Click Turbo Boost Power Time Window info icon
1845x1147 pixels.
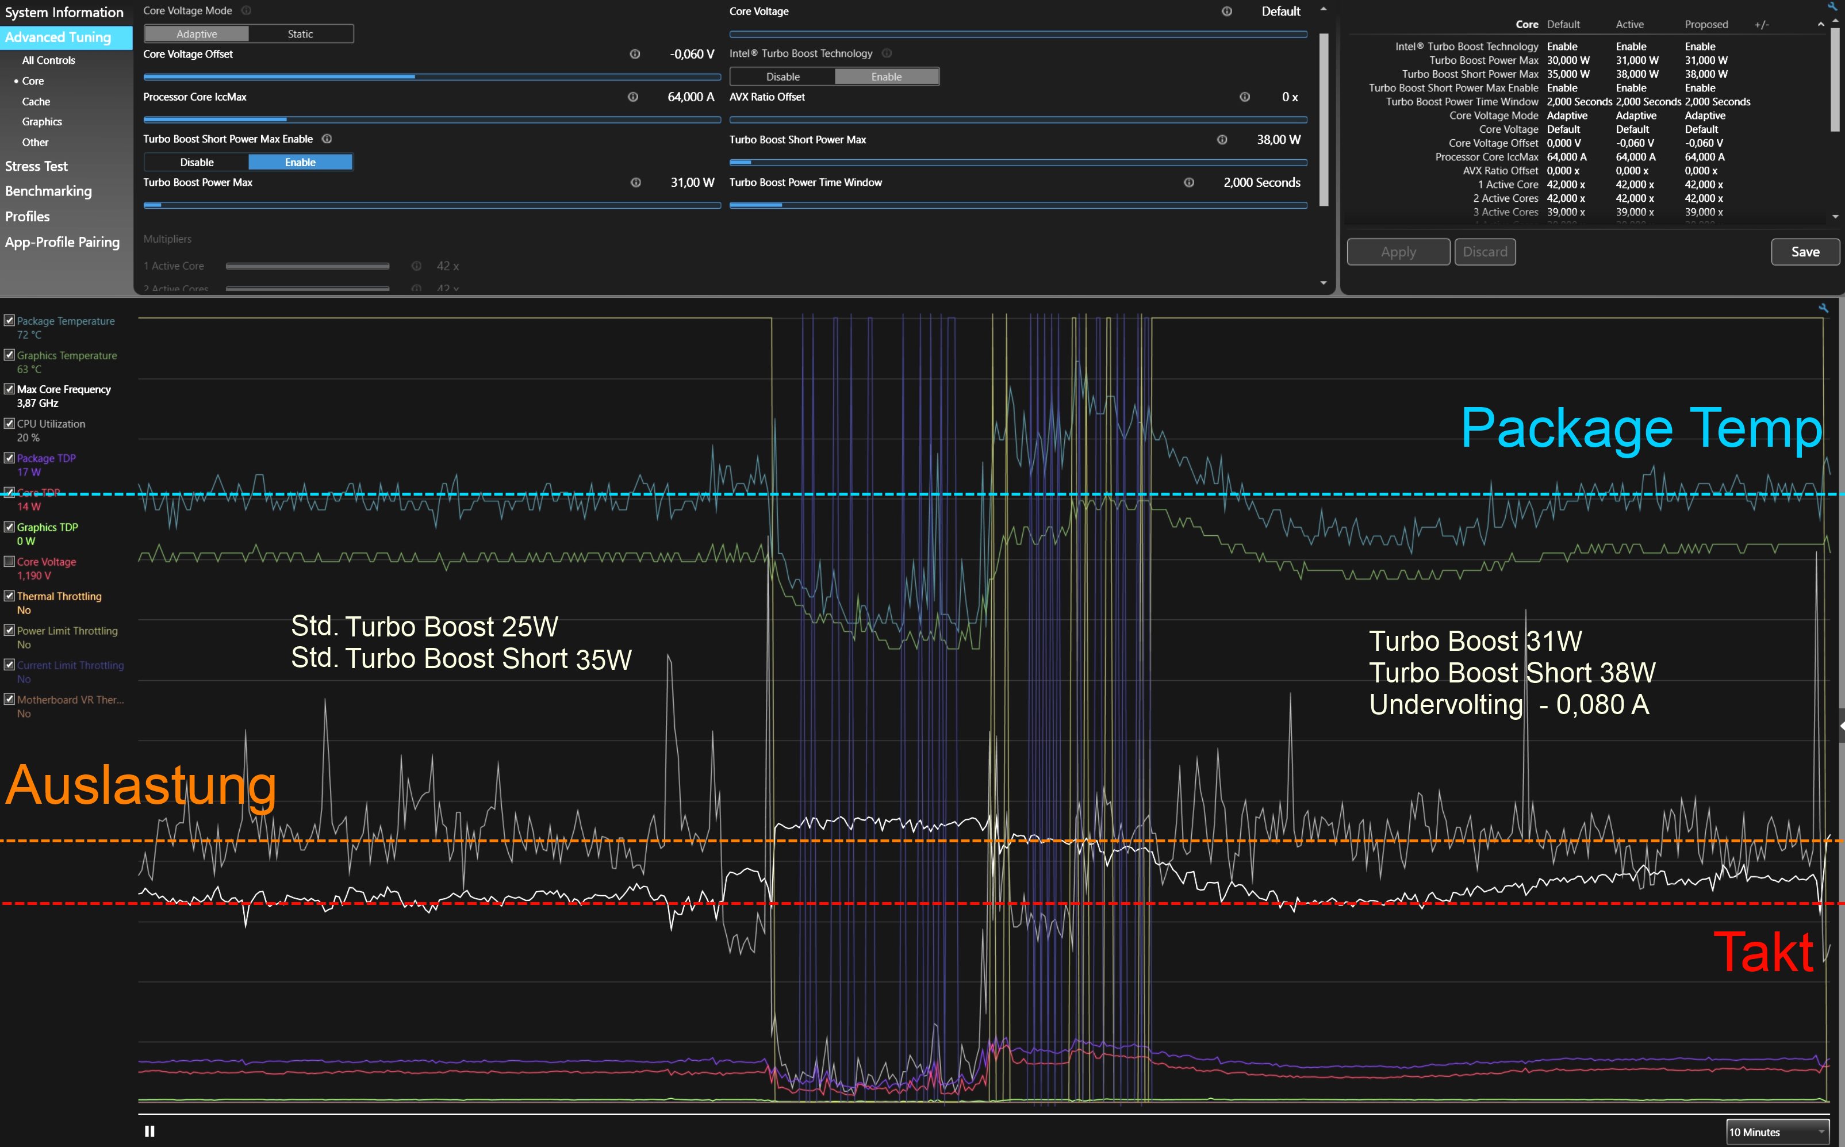(x=1189, y=183)
